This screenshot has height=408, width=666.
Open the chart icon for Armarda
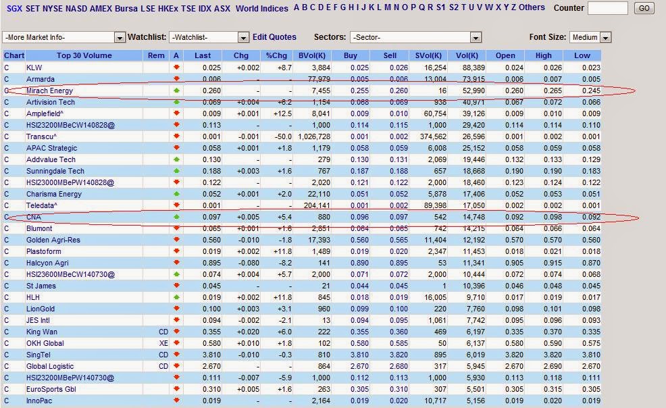[x=6, y=79]
